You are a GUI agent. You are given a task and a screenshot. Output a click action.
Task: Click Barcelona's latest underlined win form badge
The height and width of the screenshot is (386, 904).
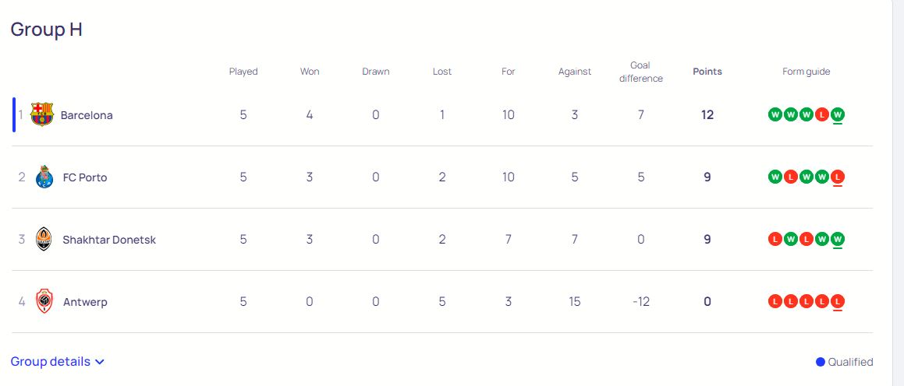[x=838, y=115]
